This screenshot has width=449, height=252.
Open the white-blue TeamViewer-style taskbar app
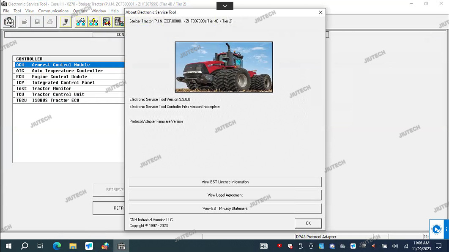click(x=89, y=246)
